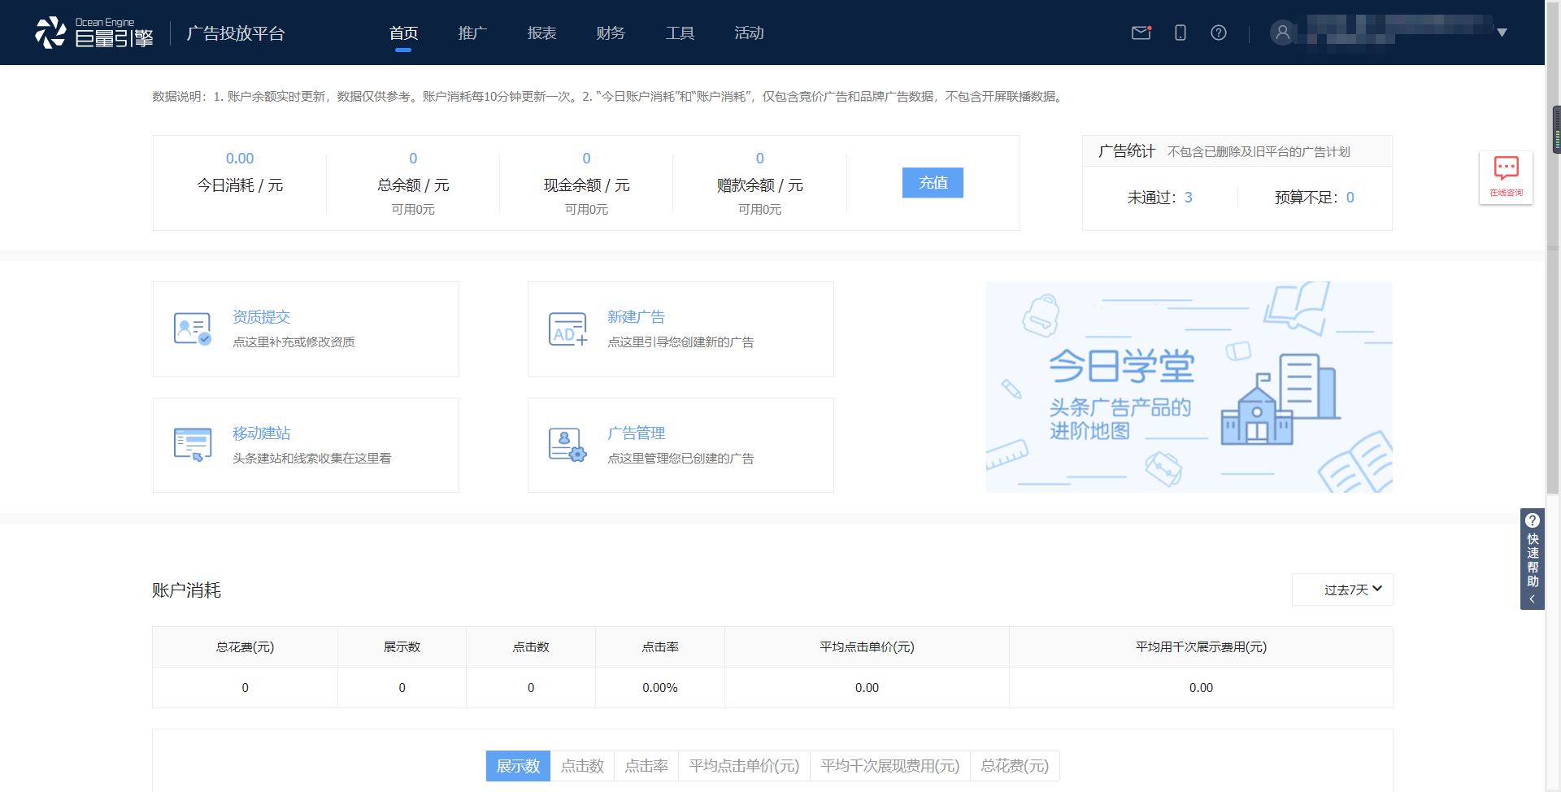The width and height of the screenshot is (1561, 792).
Task: Open the 移动建站 link
Action: pyautogui.click(x=261, y=433)
